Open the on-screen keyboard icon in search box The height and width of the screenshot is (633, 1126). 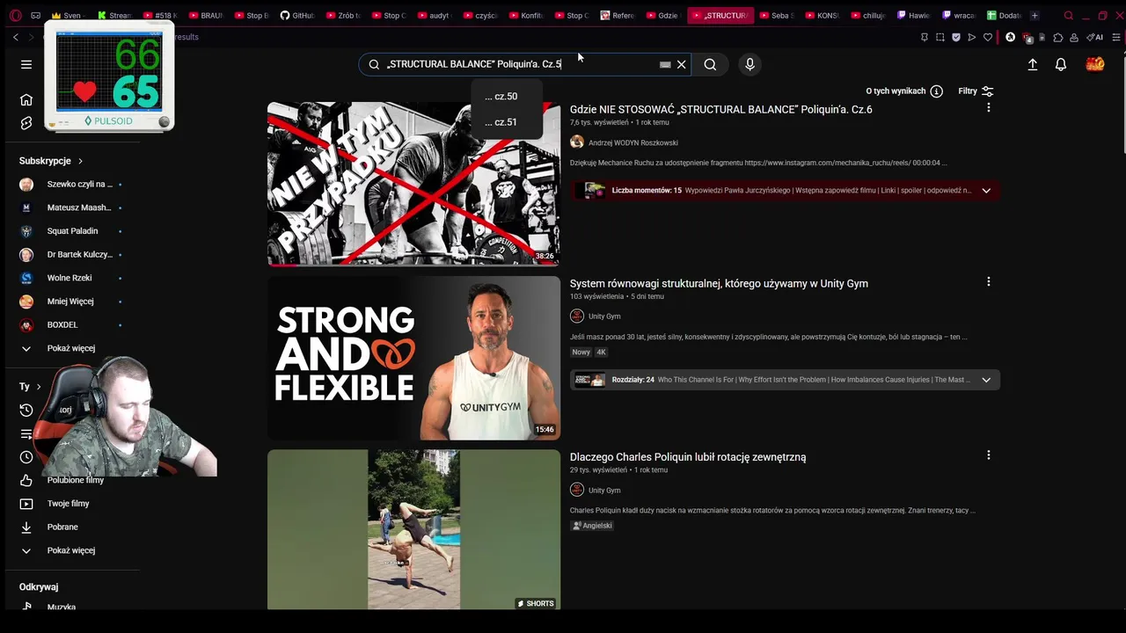(665, 64)
